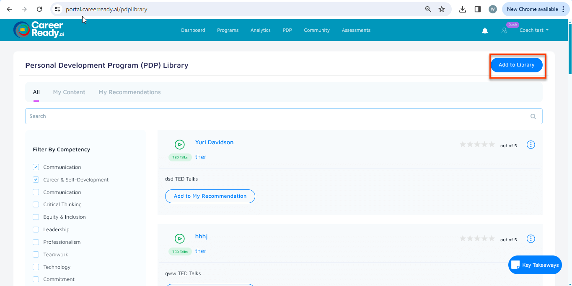Open the Chrome profile menu
572x286 pixels.
click(492, 8)
